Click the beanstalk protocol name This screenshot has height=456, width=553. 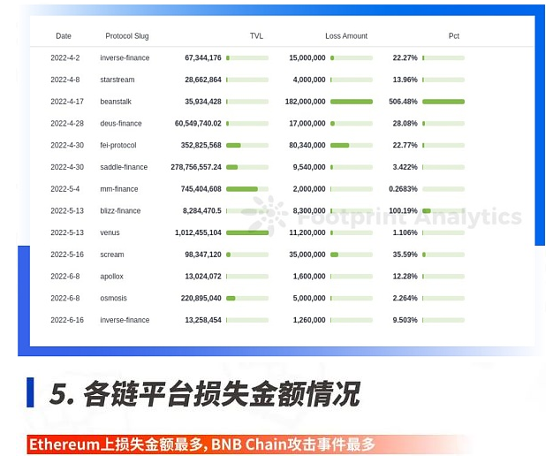pyautogui.click(x=116, y=102)
